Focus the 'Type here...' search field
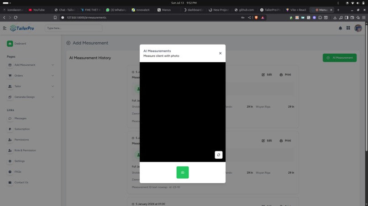Viewport: 368px width, 206px height. [x=74, y=28]
